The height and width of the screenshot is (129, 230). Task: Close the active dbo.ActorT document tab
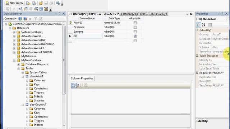coord(191,14)
